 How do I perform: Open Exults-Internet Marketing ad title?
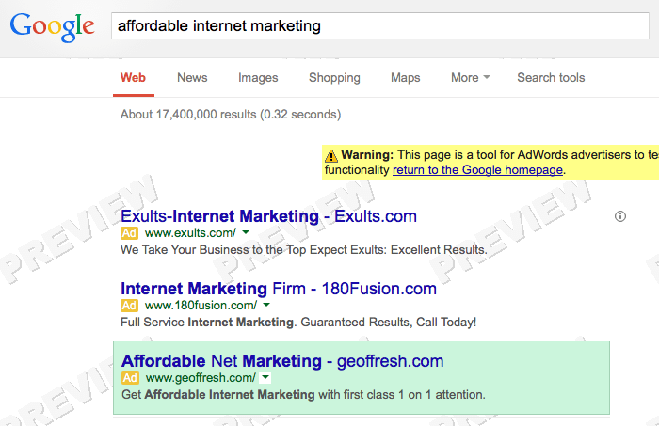click(268, 216)
